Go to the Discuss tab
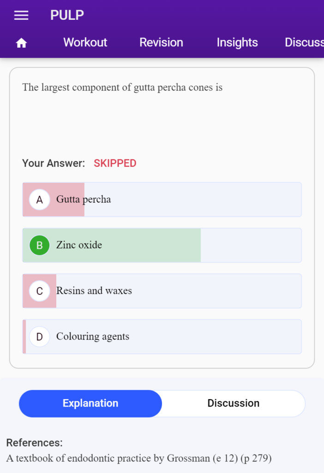The image size is (324, 473). coord(304,42)
